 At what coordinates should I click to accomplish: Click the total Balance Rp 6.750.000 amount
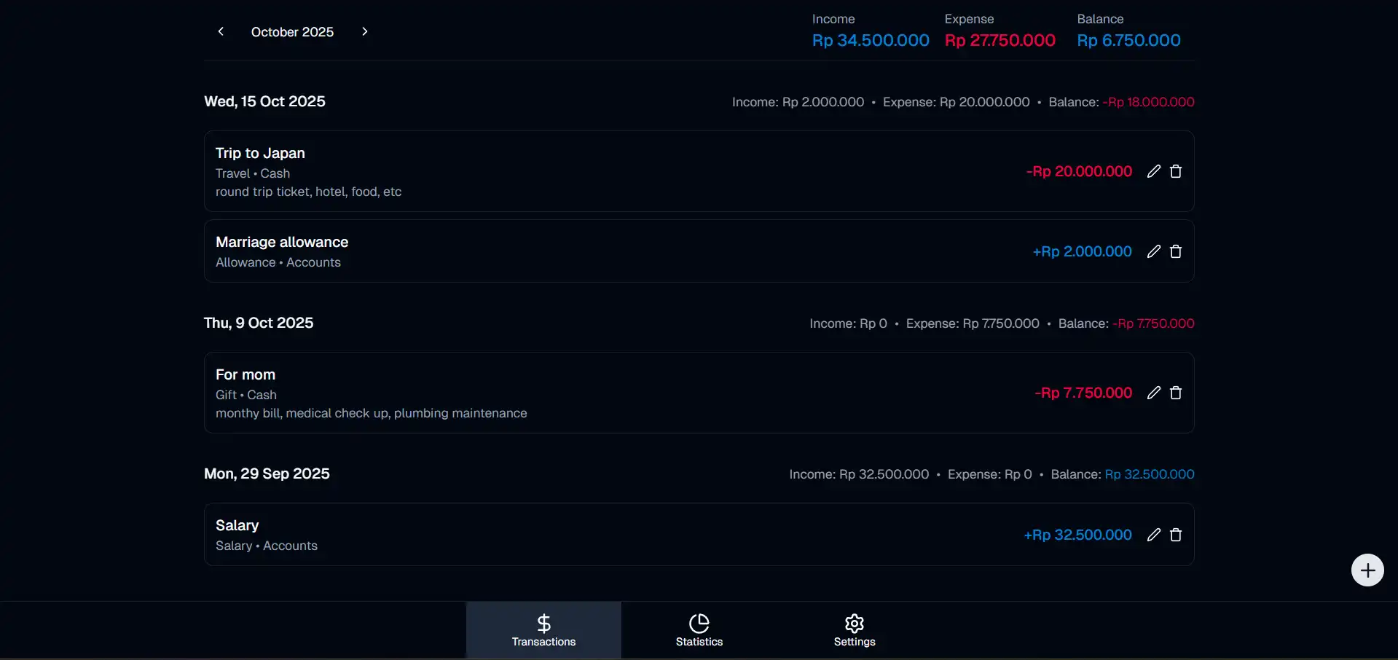coord(1128,40)
